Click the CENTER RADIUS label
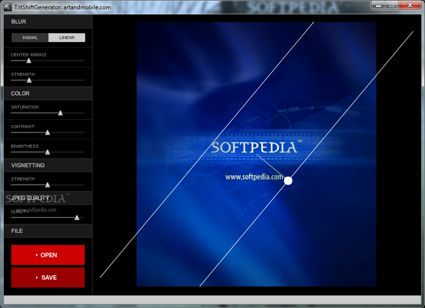425x308 pixels. 28,55
